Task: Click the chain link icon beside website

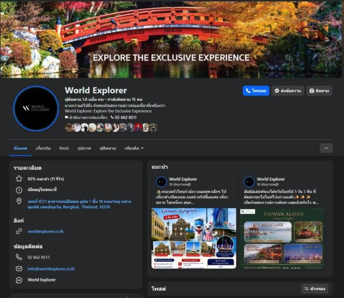Action: coord(19,231)
